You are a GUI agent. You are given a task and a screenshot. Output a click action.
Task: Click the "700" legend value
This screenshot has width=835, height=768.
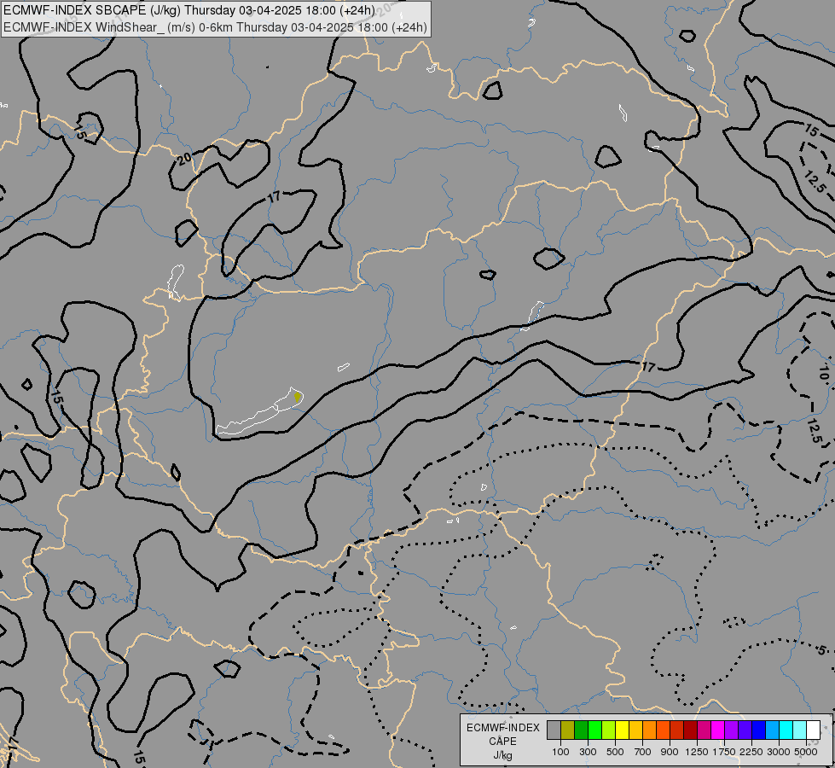[x=643, y=752]
